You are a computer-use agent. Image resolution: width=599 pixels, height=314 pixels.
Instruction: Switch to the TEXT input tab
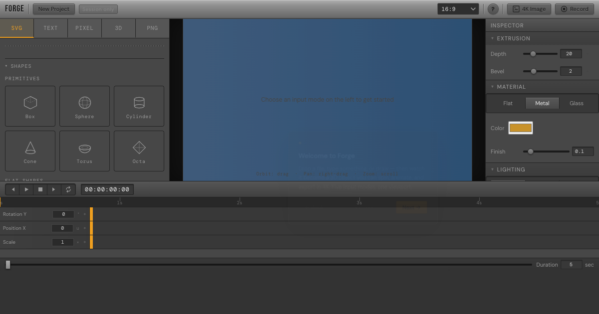coord(51,28)
